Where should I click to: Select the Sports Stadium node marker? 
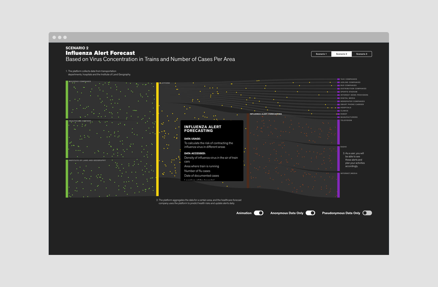338,92
